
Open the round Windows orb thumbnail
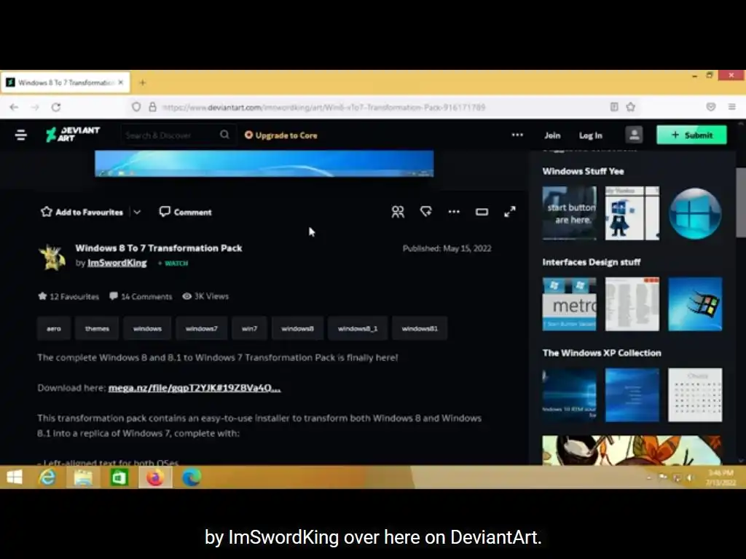pyautogui.click(x=695, y=213)
